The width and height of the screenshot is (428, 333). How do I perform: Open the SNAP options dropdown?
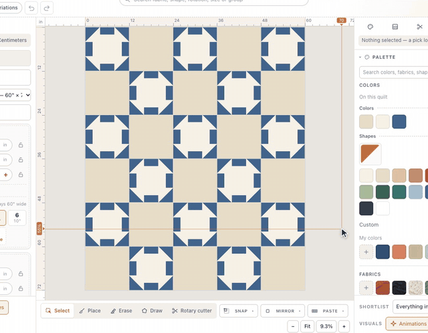[x=239, y=311]
